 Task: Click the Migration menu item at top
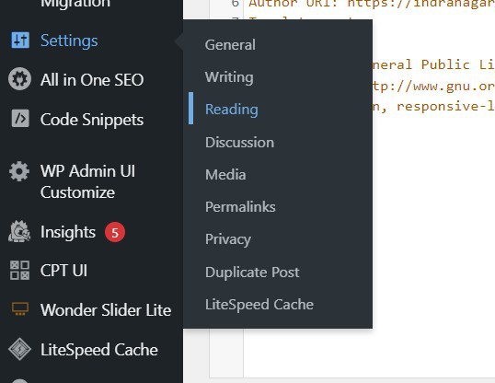[x=75, y=4]
